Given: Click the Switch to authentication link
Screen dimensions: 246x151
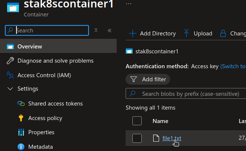Looking at the screenshot, I should pyautogui.click(x=233, y=66).
